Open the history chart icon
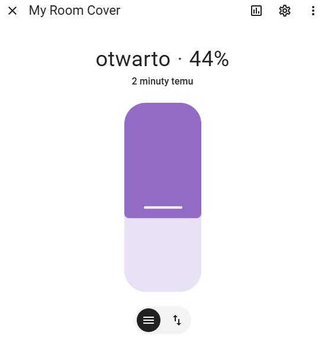The image size is (328, 358). [x=256, y=11]
